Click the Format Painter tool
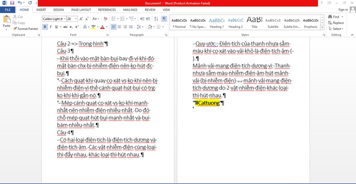The width and height of the screenshot is (356, 184). 25,29
